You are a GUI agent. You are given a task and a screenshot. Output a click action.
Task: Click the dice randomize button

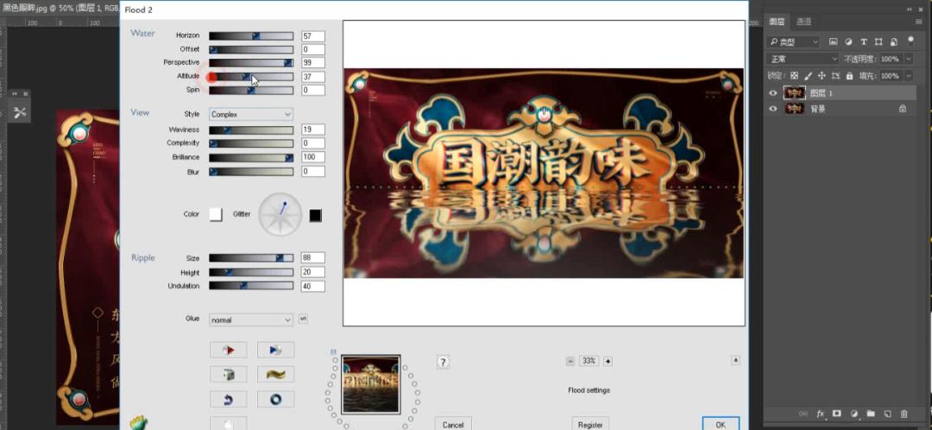click(228, 375)
